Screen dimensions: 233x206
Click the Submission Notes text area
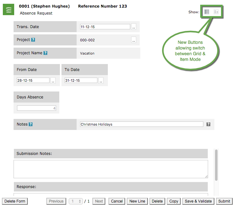[111, 169]
